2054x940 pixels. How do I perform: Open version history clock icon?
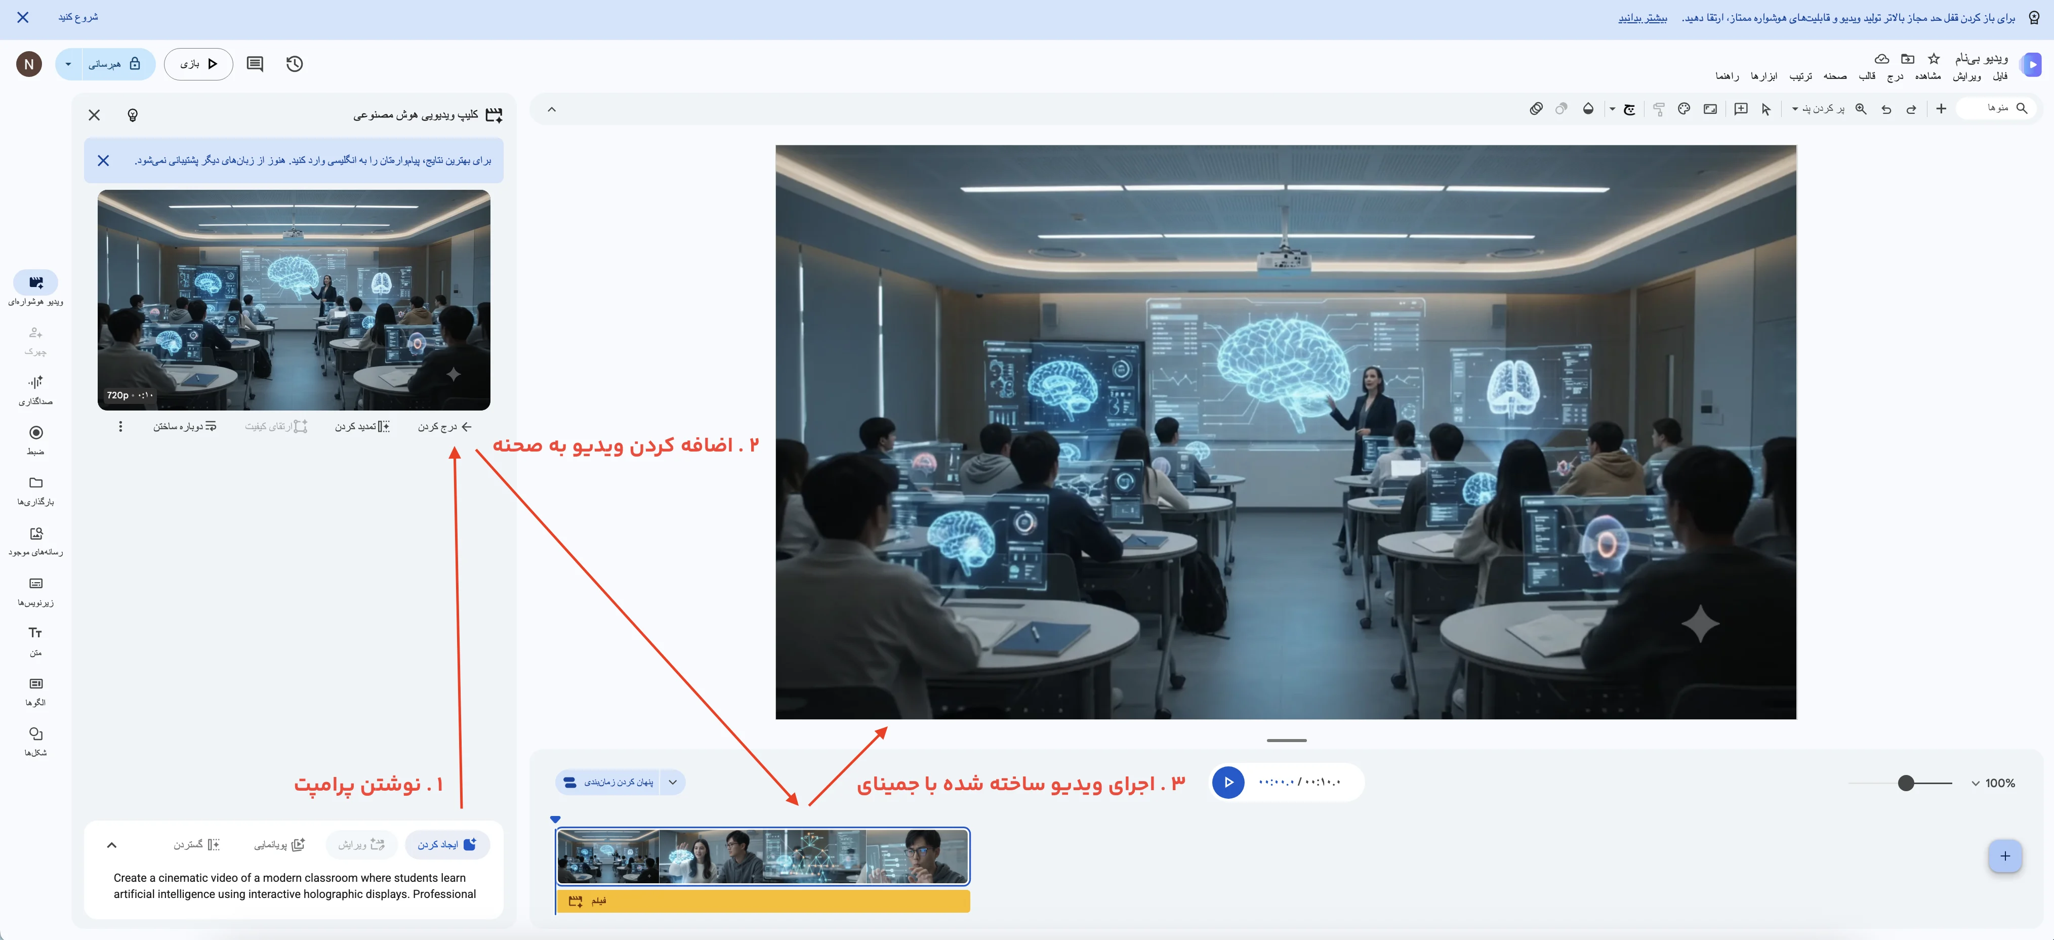(294, 64)
